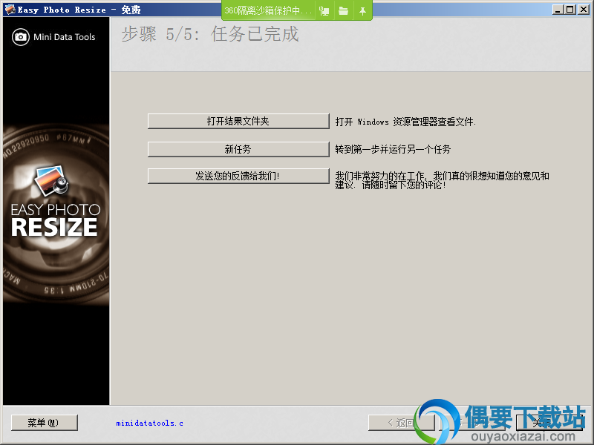The height and width of the screenshot is (445, 594).
Task: Click 发送您的反馈给我们! button
Action: (238, 176)
